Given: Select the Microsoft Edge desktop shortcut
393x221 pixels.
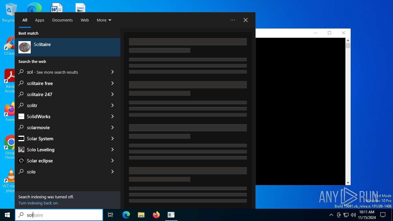Looking at the screenshot, I should click(x=34, y=7).
